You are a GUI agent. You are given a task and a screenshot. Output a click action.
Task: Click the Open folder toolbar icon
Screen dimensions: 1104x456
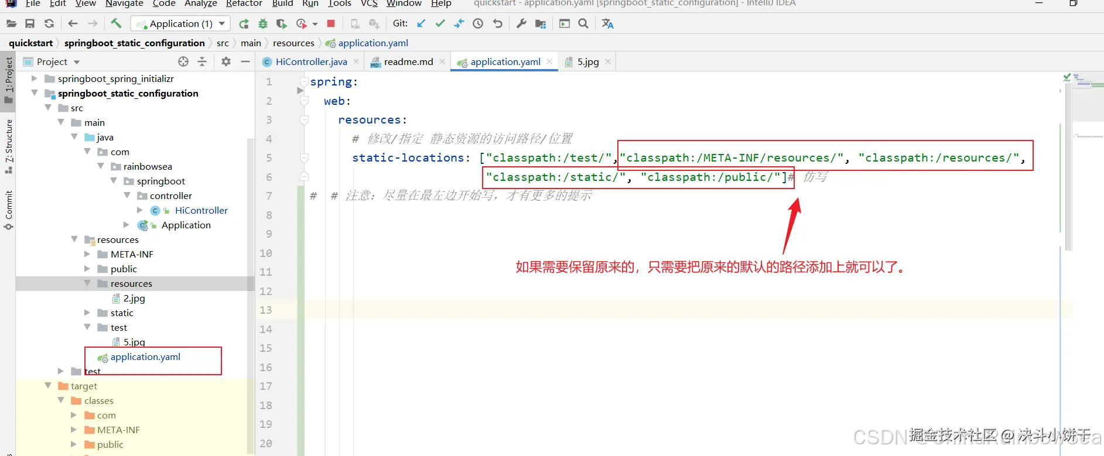[x=11, y=24]
